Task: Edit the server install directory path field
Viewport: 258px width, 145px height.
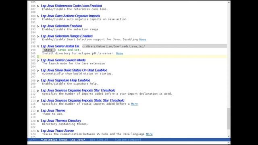Action: tap(154, 46)
